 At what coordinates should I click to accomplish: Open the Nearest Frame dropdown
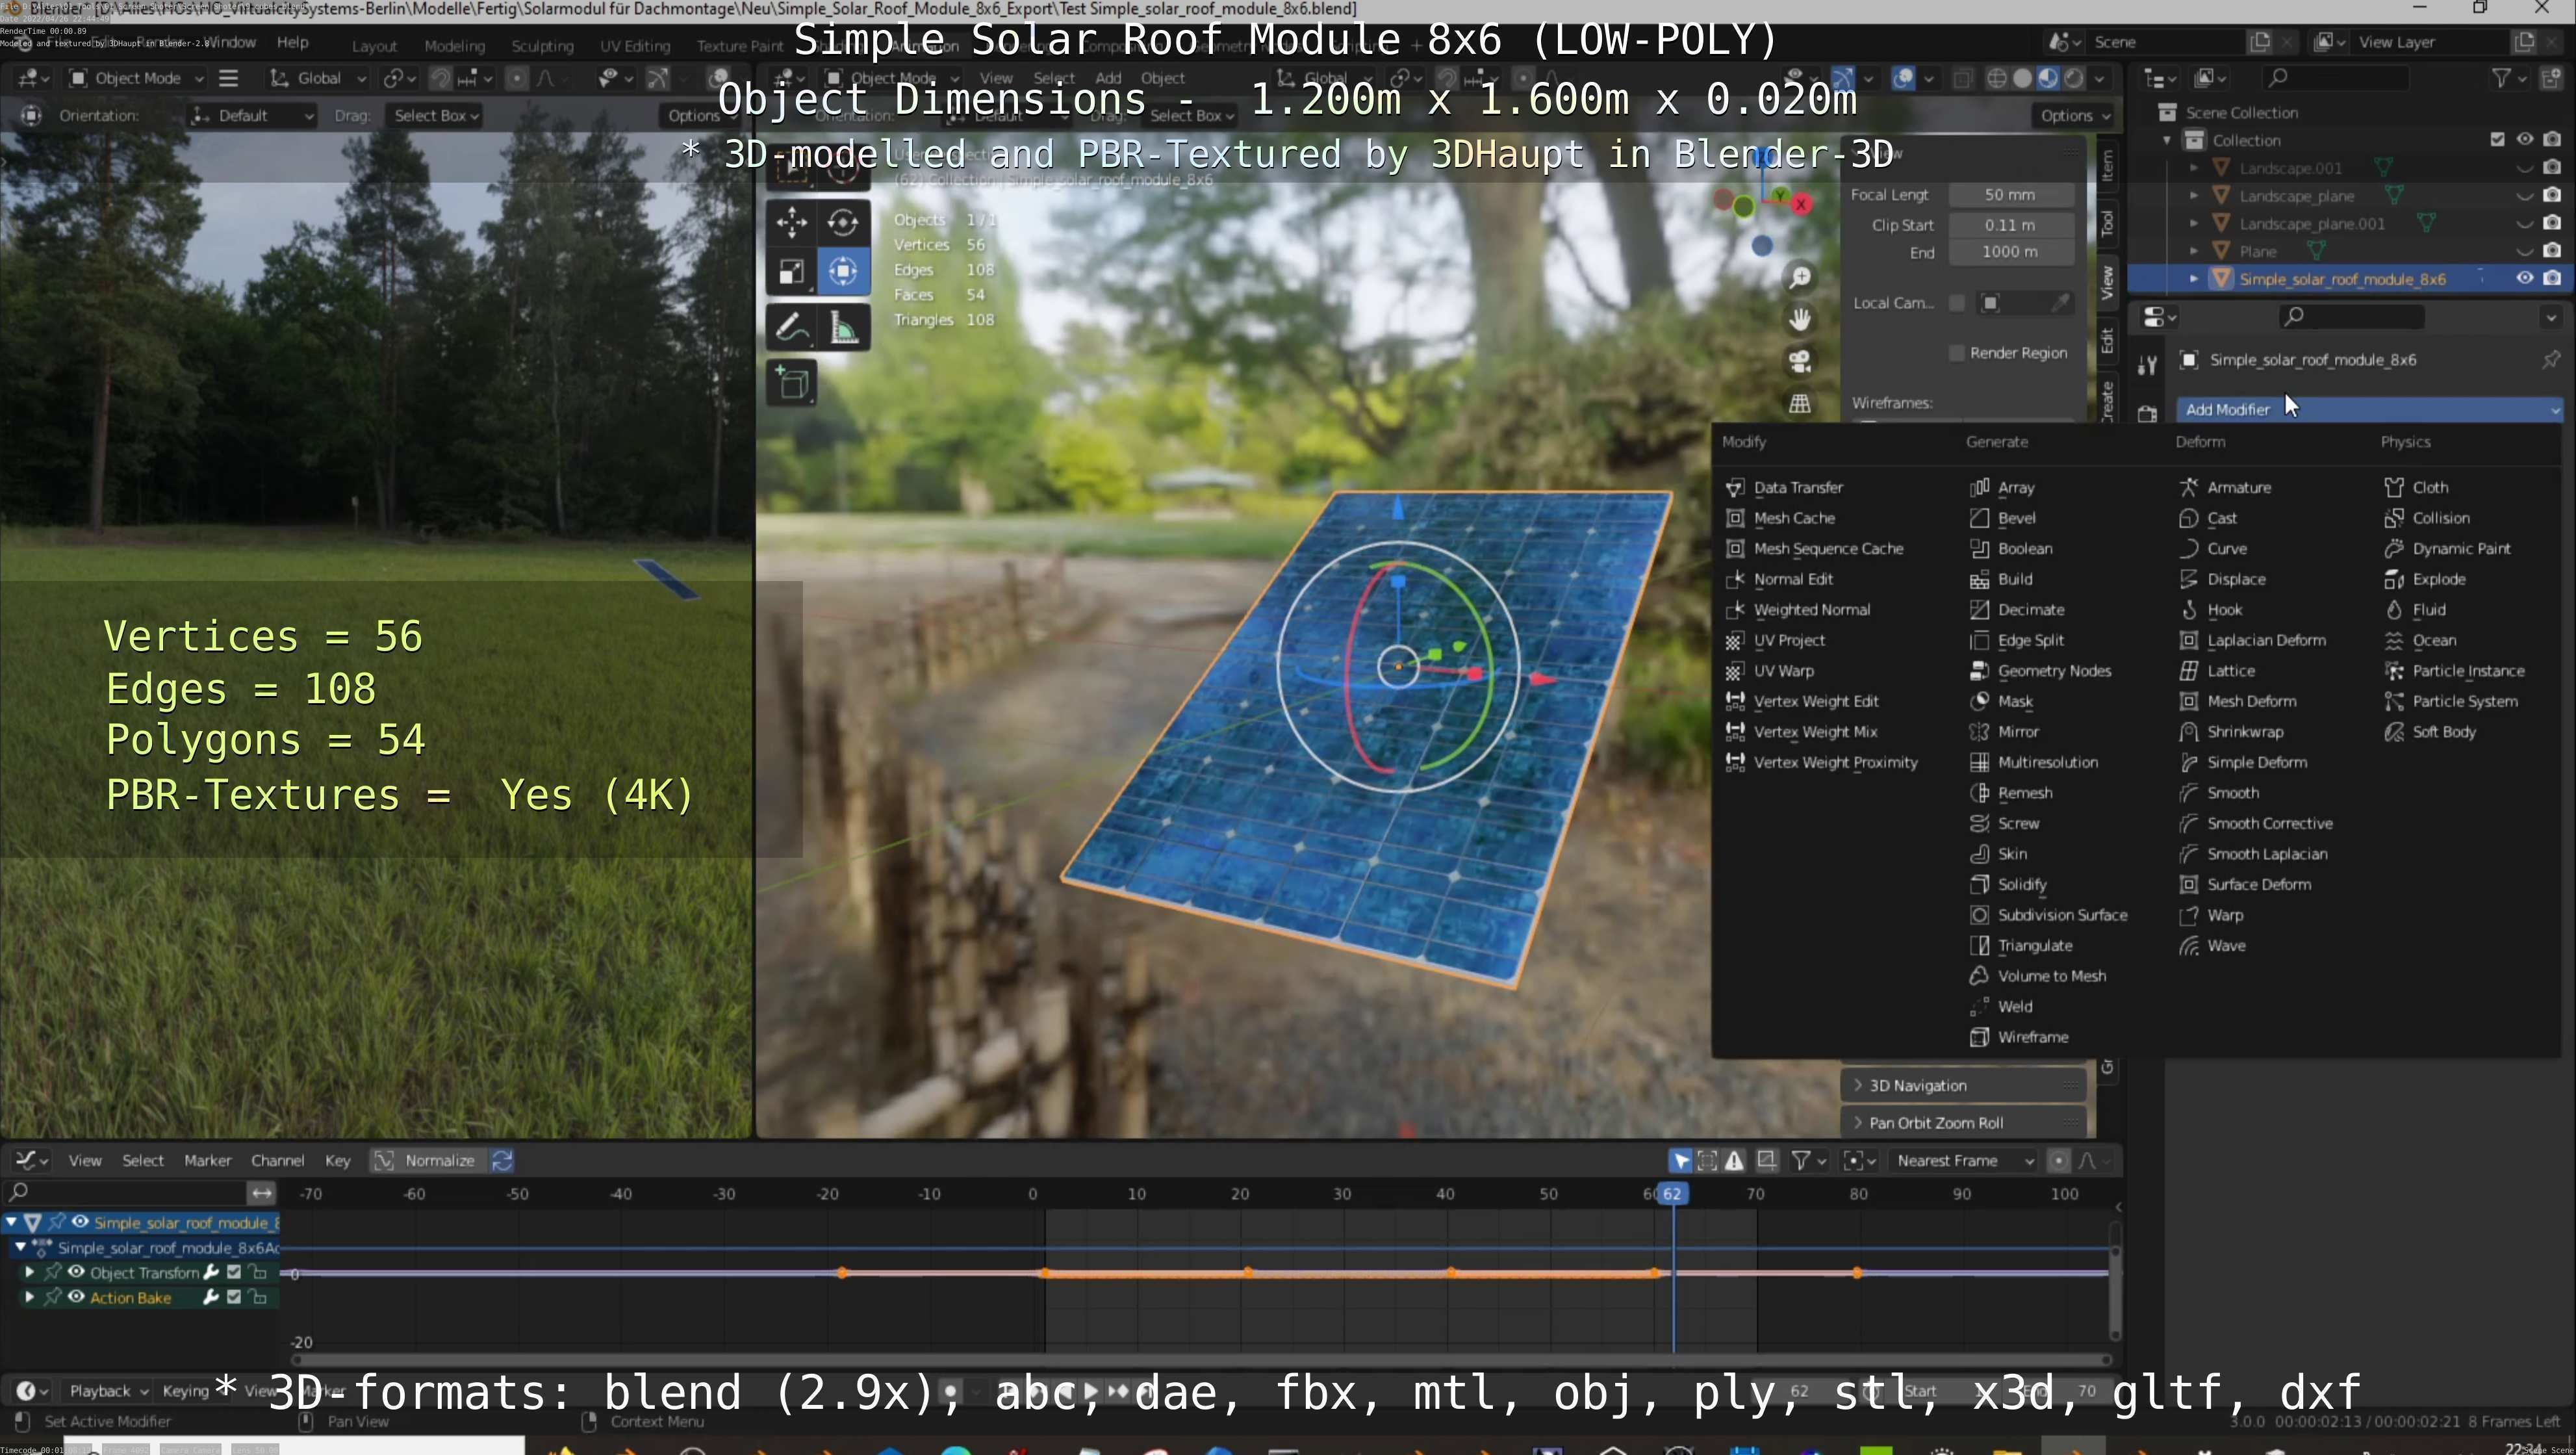pyautogui.click(x=1964, y=1161)
